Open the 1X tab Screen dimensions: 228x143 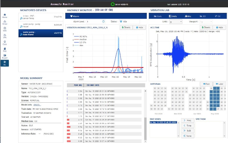pyautogui.click(x=218, y=16)
